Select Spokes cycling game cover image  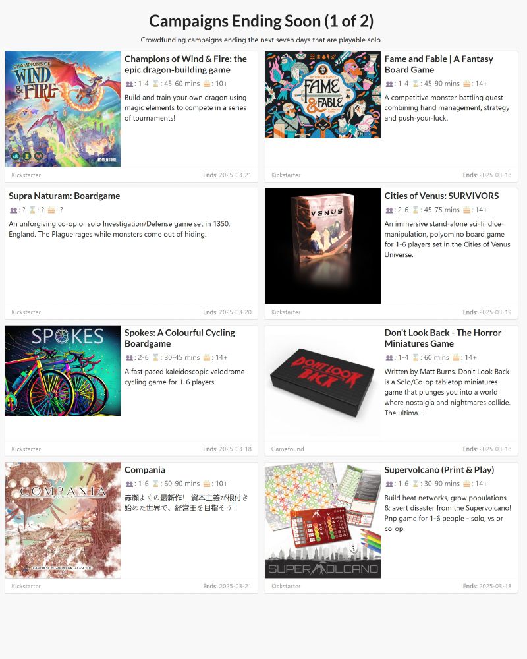click(x=63, y=370)
